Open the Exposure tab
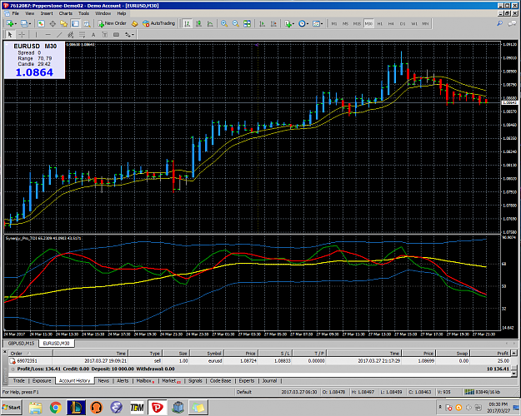Image resolution: width=521 pixels, height=416 pixels. (x=42, y=381)
